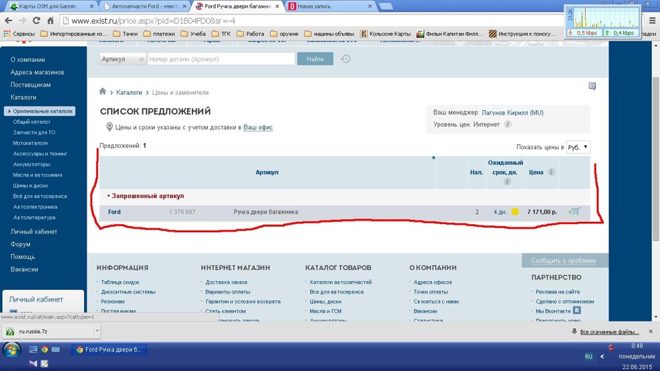Screen dimensions: 660x371
Task: Expand Оригинальные каталоги sidebar item
Action: coord(40,111)
